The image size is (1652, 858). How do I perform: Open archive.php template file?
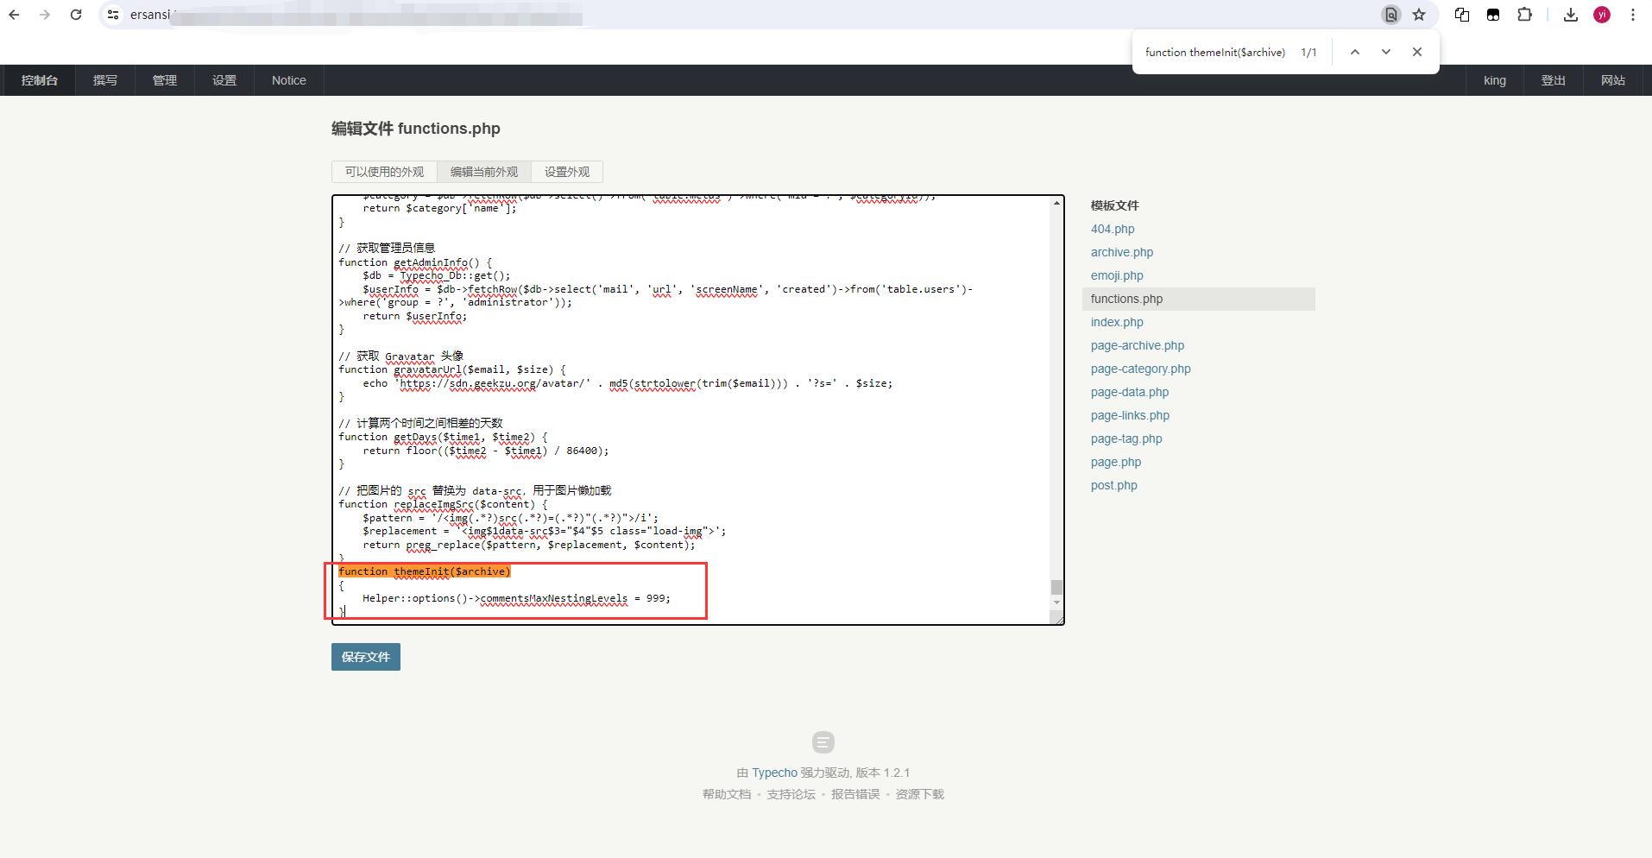(x=1122, y=252)
